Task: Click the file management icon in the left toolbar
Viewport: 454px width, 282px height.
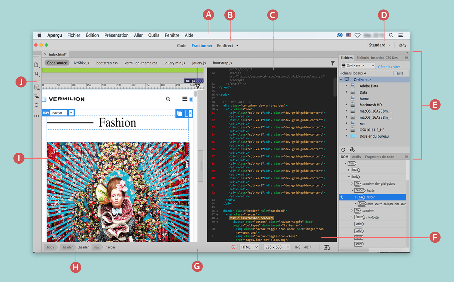Action: 37,65
